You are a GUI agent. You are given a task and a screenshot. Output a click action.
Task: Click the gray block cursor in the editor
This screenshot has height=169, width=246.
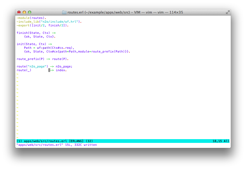click(x=49, y=70)
